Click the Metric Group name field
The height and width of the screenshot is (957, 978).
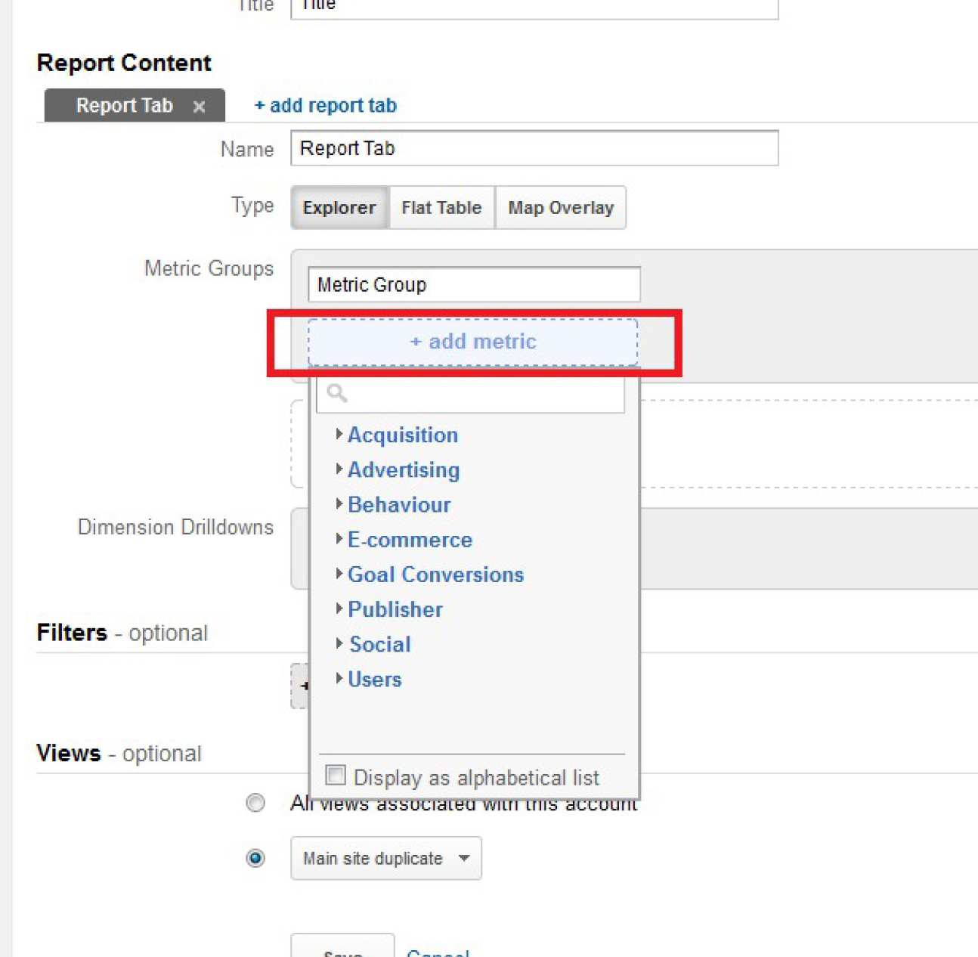click(474, 285)
